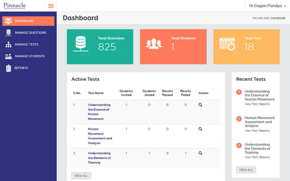Click View Test under first recent test
Image resolution: width=290 pixels, height=181 pixels.
point(251,104)
